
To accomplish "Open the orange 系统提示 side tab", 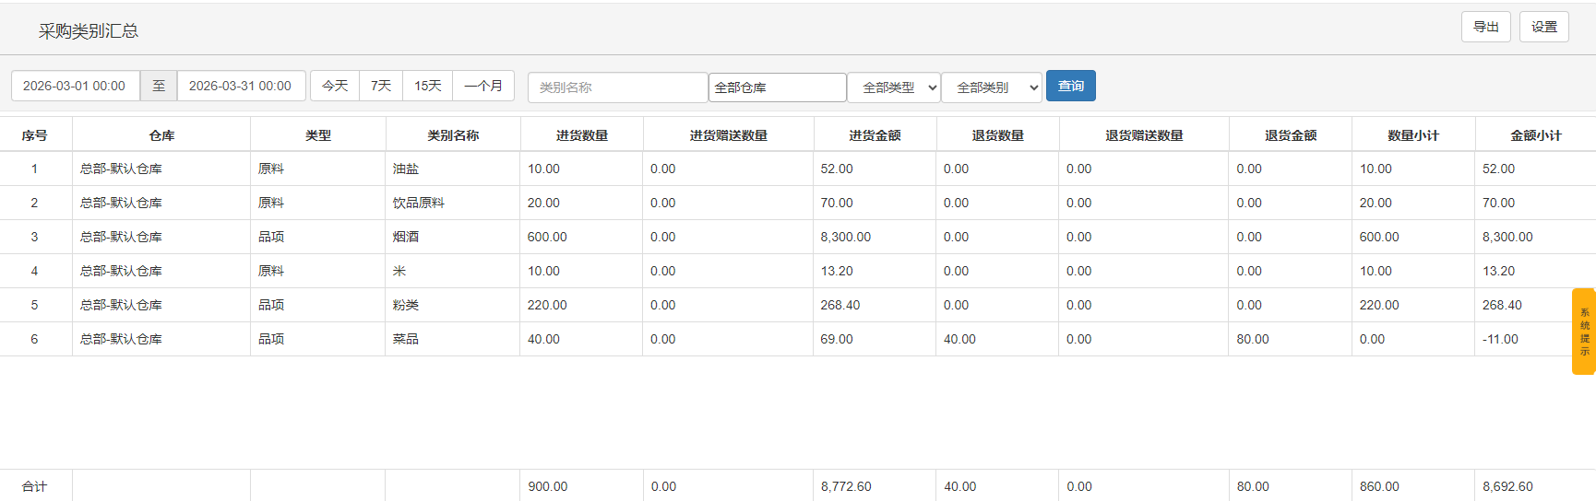I will point(1583,332).
